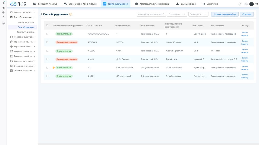Click the orange shield icon in ц02 row
Image resolution: width=259 pixels, height=145 pixels.
[54, 68]
